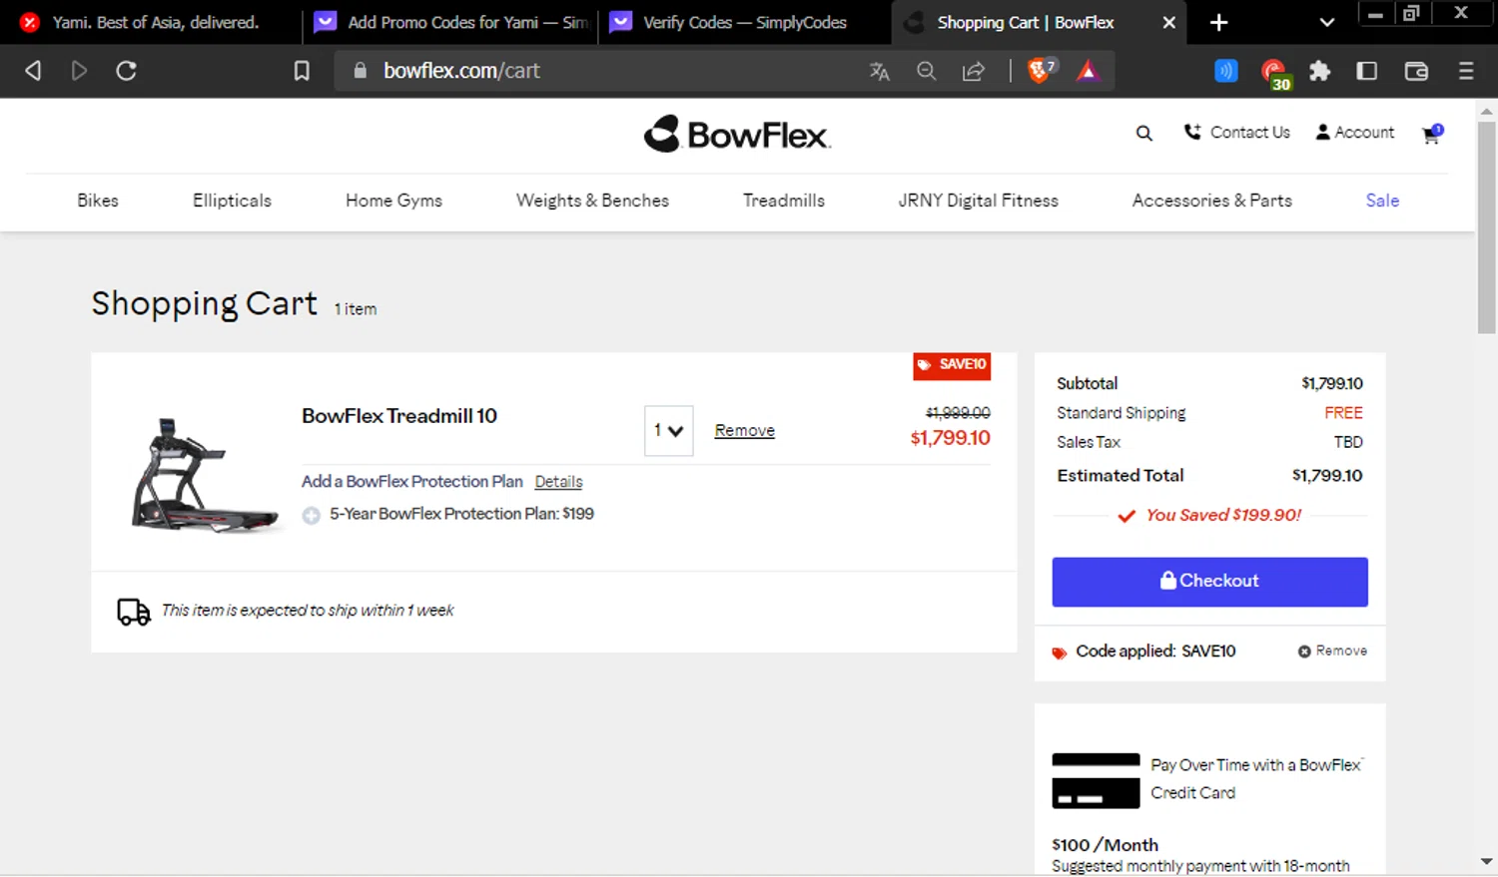This screenshot has height=877, width=1498.
Task: Open the Weights & Benches menu
Action: (592, 201)
